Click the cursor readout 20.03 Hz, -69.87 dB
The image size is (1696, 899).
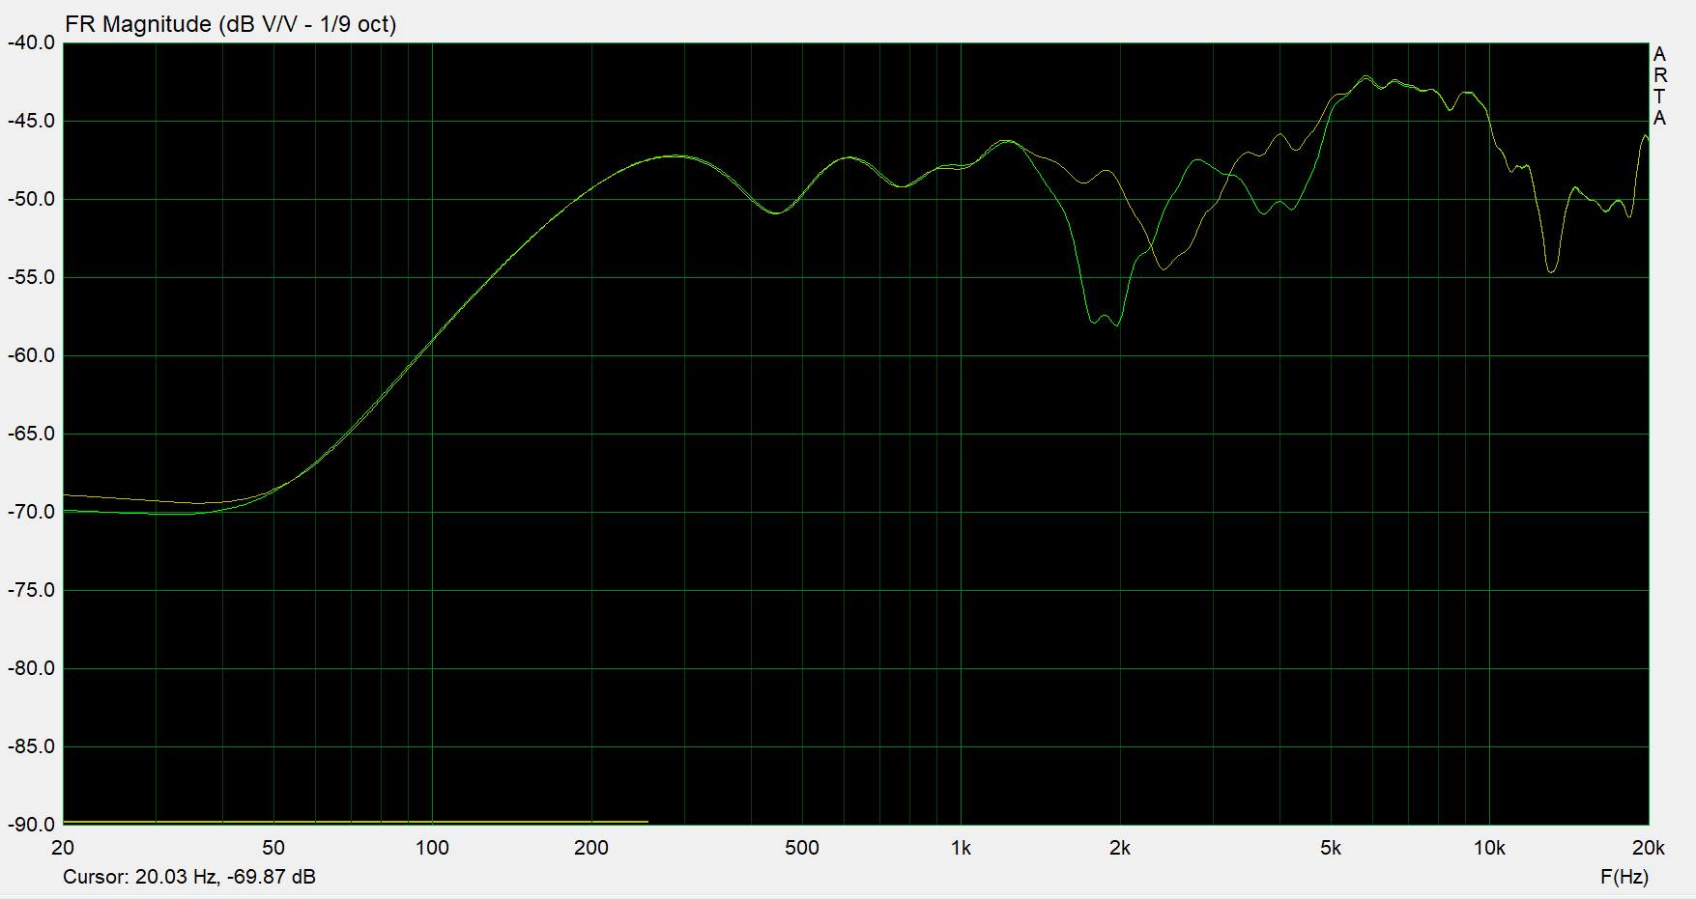[189, 877]
